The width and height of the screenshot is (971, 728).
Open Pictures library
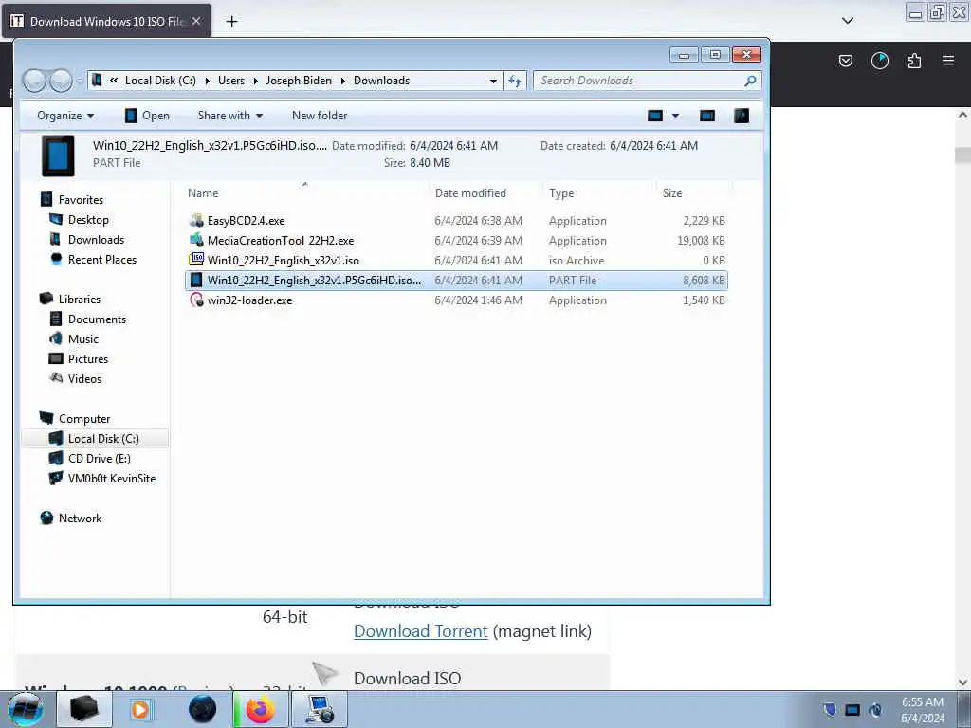(88, 359)
